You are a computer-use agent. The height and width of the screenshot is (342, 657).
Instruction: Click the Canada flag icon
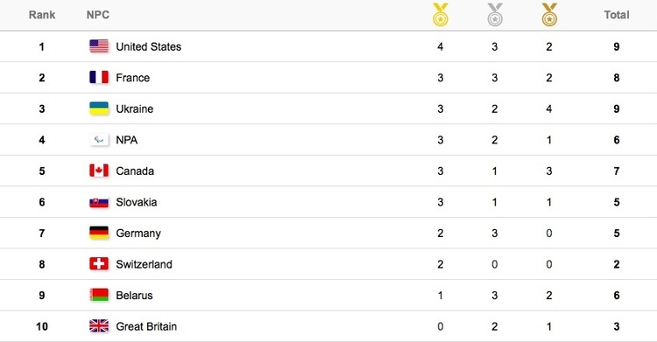point(99,171)
